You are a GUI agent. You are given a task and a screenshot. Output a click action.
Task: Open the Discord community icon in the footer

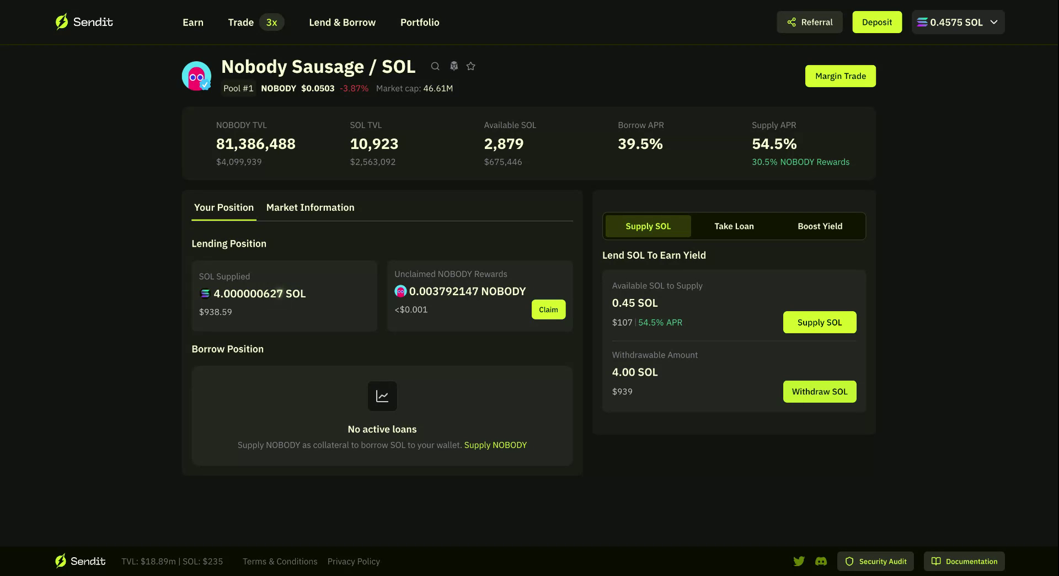tap(821, 561)
